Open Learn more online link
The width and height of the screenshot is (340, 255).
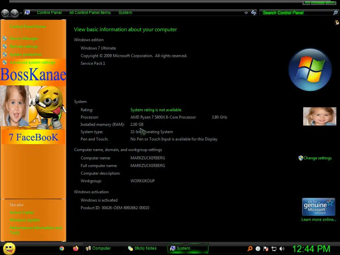pyautogui.click(x=319, y=219)
